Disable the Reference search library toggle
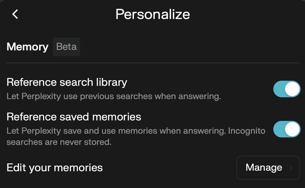 pos(287,89)
